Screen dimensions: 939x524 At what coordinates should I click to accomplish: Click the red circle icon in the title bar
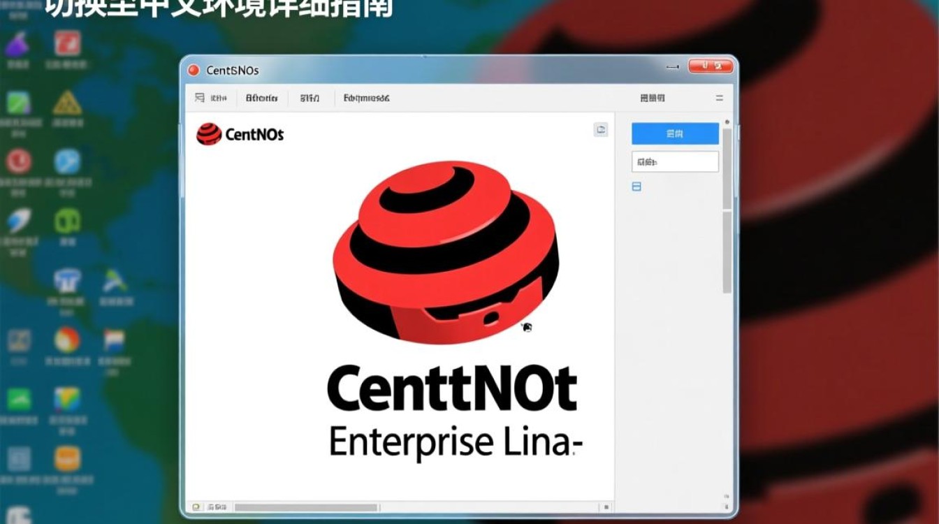[194, 70]
